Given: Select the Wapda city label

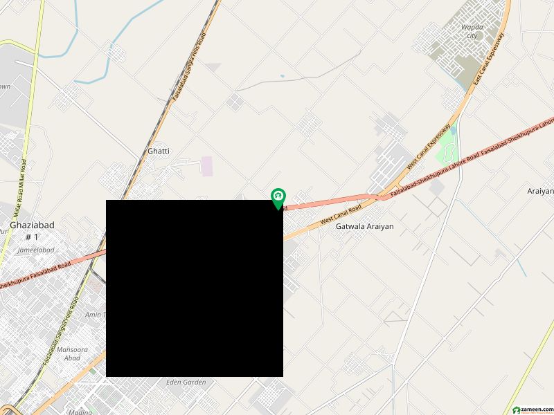Looking at the screenshot, I should [472, 31].
